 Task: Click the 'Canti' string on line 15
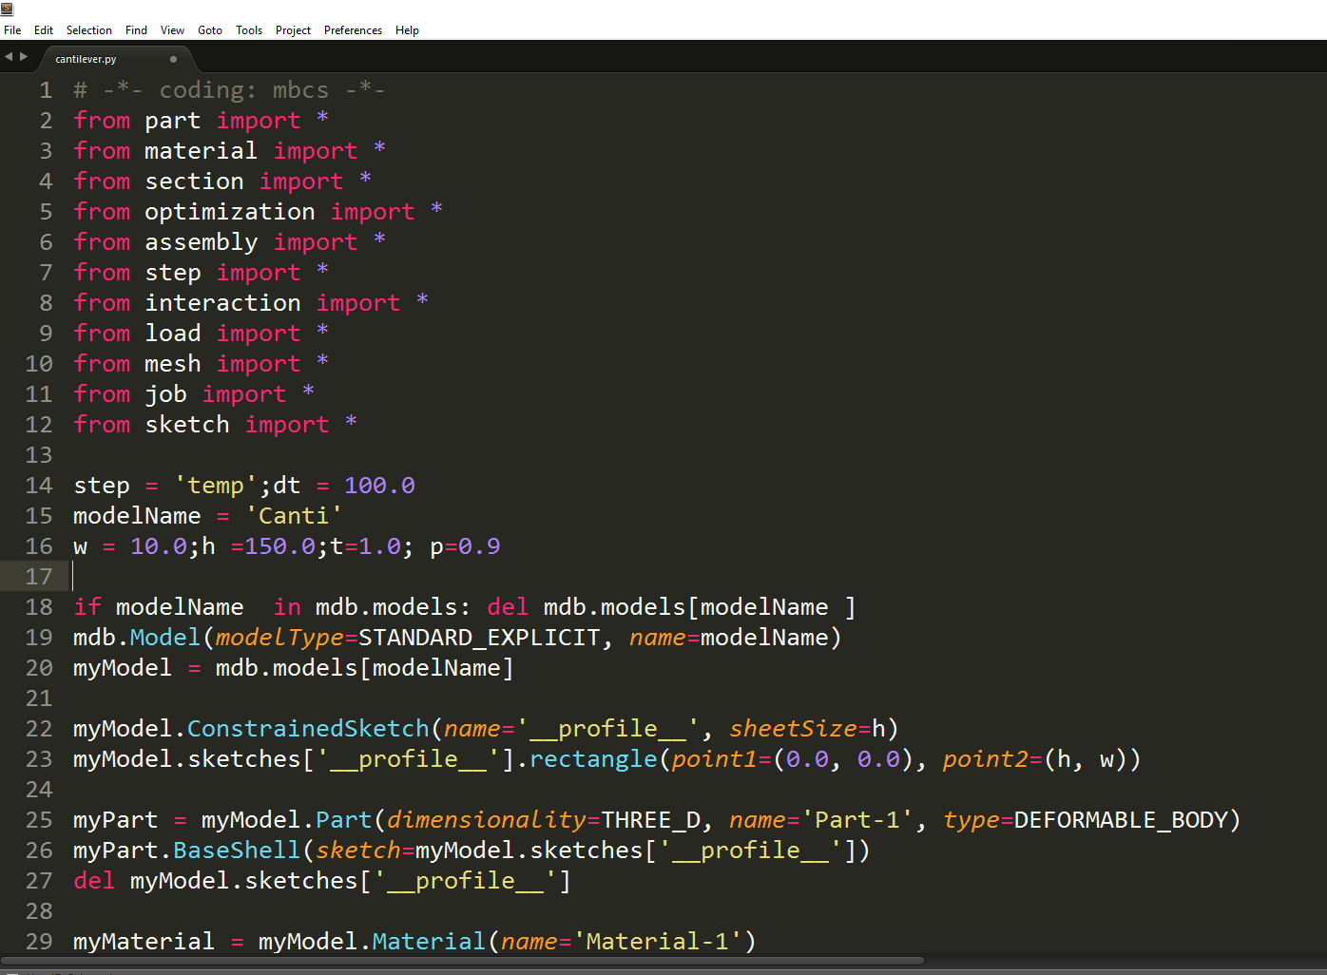pos(293,516)
